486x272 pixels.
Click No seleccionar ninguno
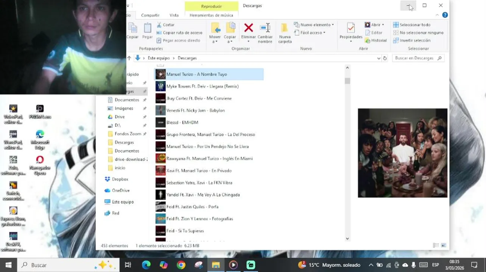[x=418, y=32]
